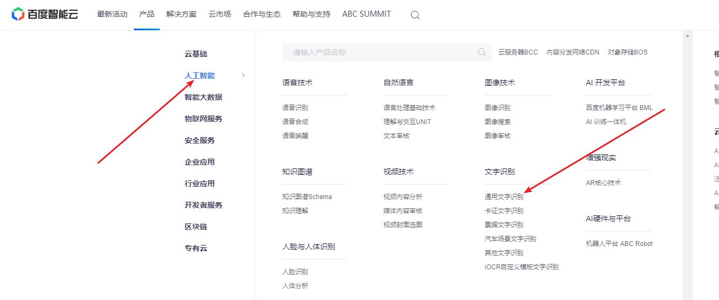Open the 知识图谱 heading link

(x=297, y=172)
